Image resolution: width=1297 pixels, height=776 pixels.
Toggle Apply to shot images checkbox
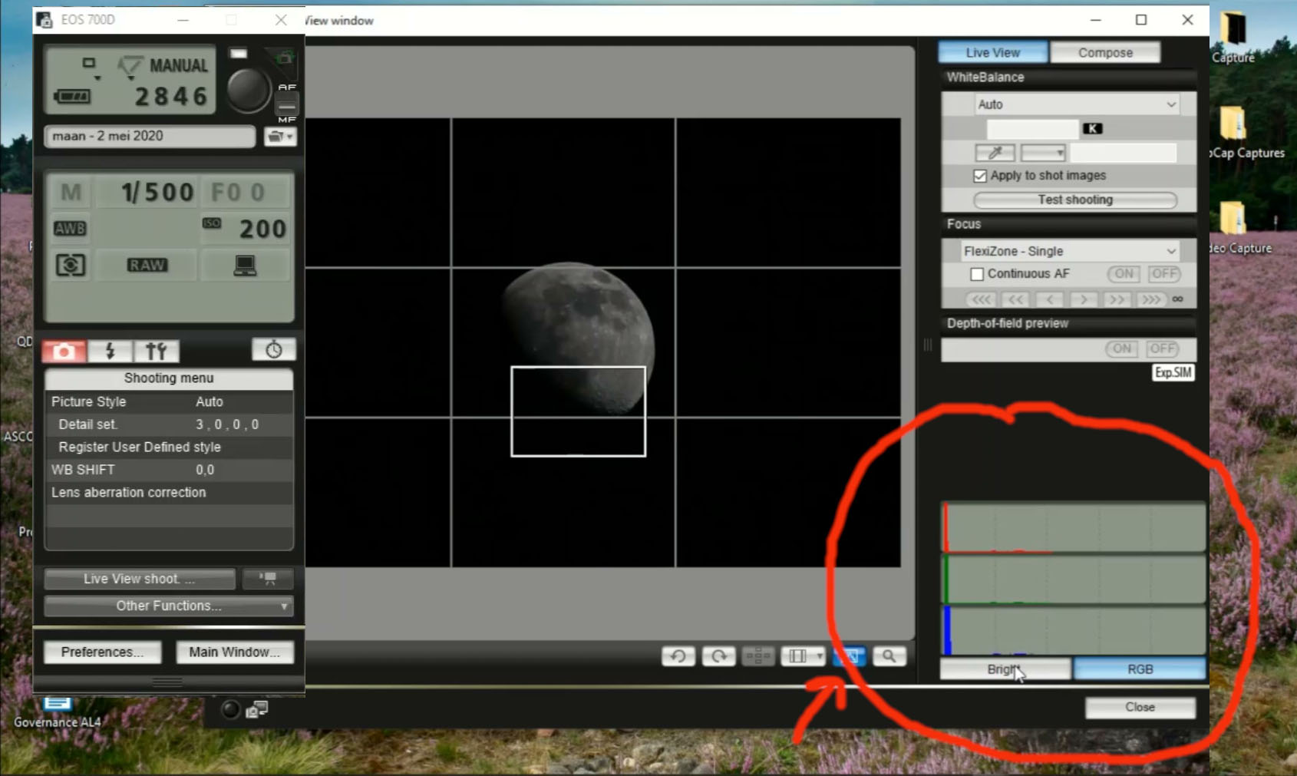click(980, 176)
